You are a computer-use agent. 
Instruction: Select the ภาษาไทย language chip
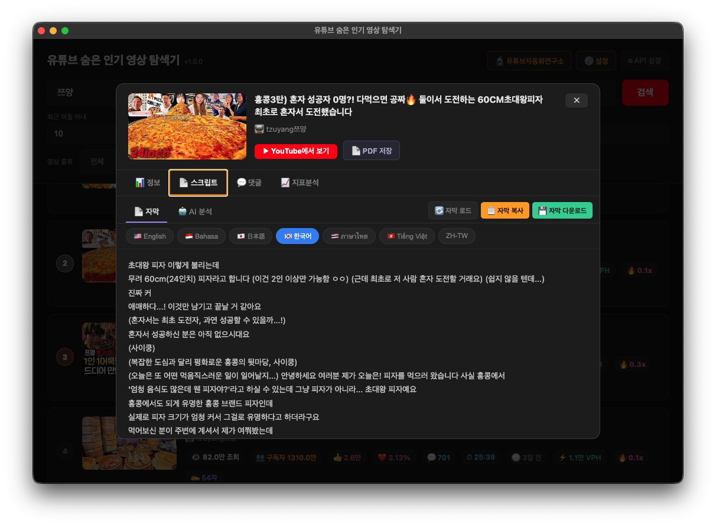coord(349,236)
